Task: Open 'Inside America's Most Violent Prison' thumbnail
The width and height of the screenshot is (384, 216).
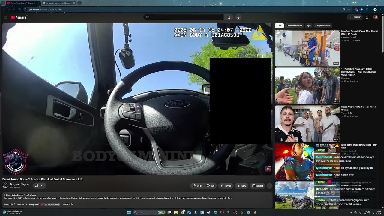Action: 307,124
